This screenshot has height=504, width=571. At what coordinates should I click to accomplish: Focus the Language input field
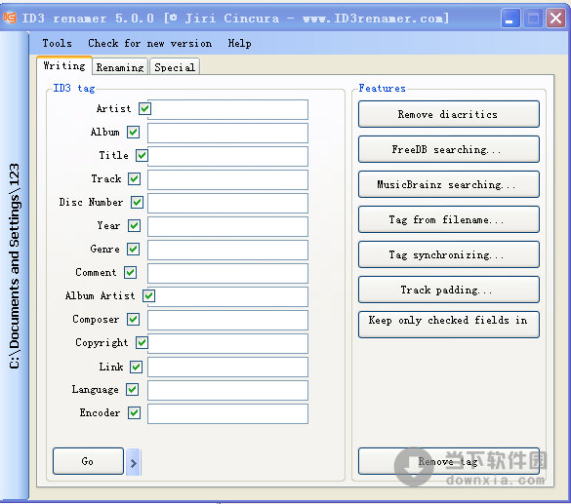(228, 390)
